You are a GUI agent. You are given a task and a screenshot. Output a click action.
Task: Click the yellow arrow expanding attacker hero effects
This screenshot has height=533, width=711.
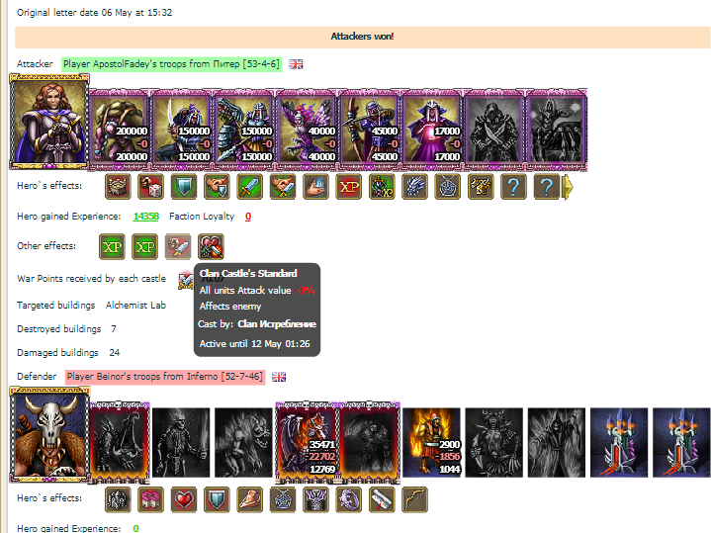[x=567, y=187]
